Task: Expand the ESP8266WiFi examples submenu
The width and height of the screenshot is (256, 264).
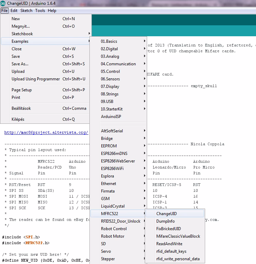Action: tap(114, 169)
